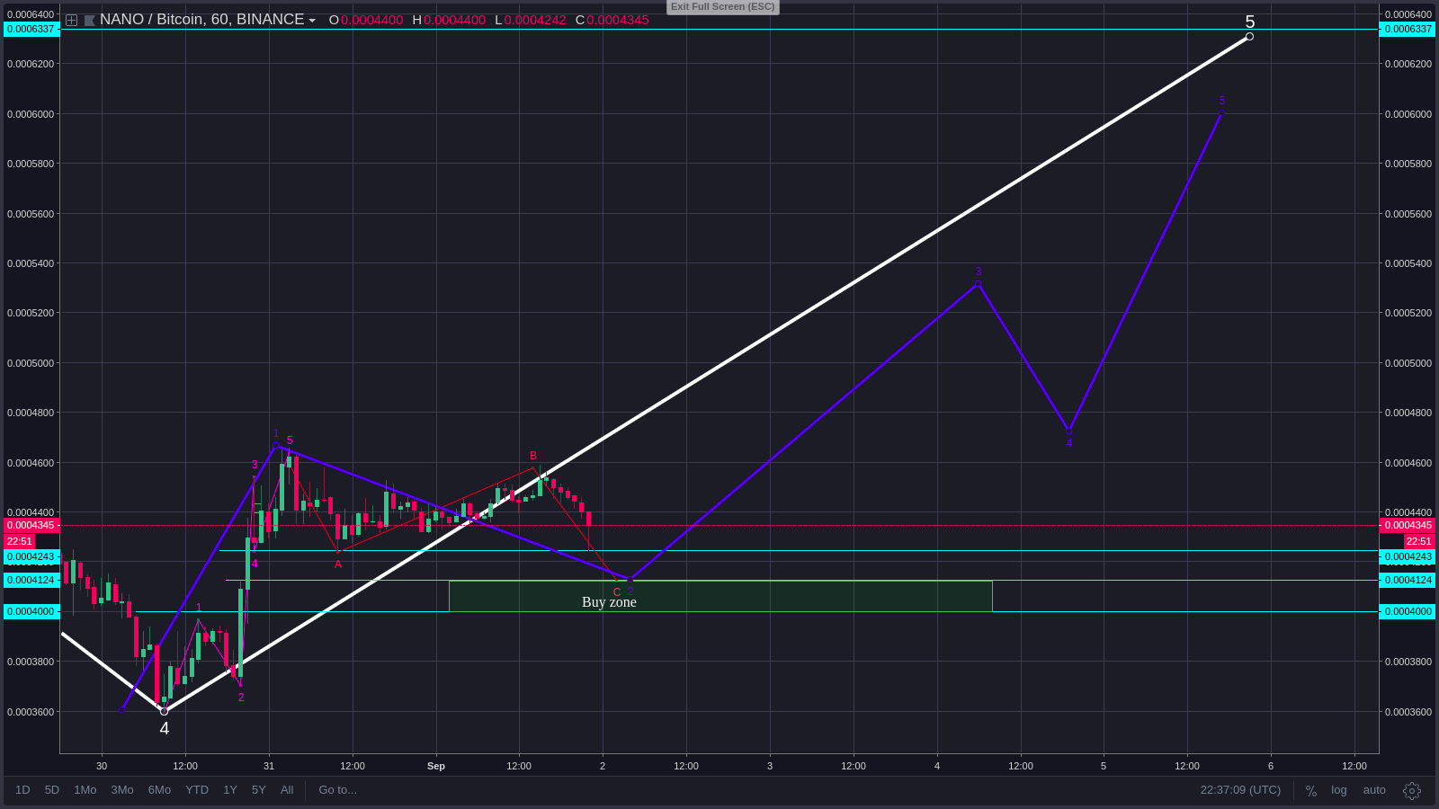
Task: Click the red A wave label
Action: coord(338,565)
